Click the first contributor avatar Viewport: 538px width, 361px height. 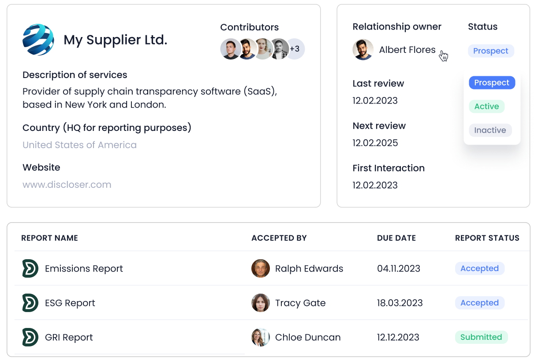tap(230, 49)
